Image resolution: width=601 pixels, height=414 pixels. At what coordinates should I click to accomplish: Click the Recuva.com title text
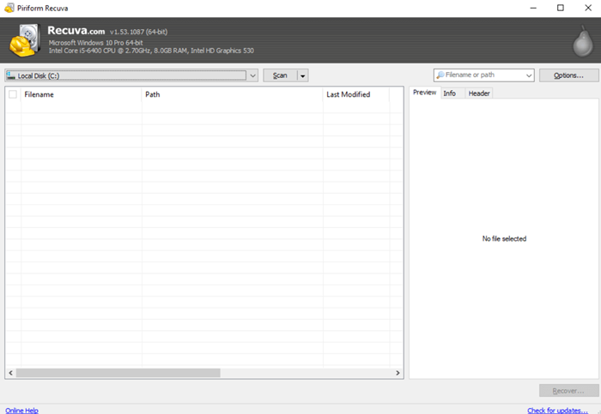(76, 30)
